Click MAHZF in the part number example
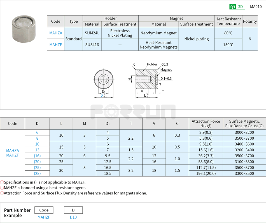The height and width of the screenshot is (224, 266). point(44,217)
